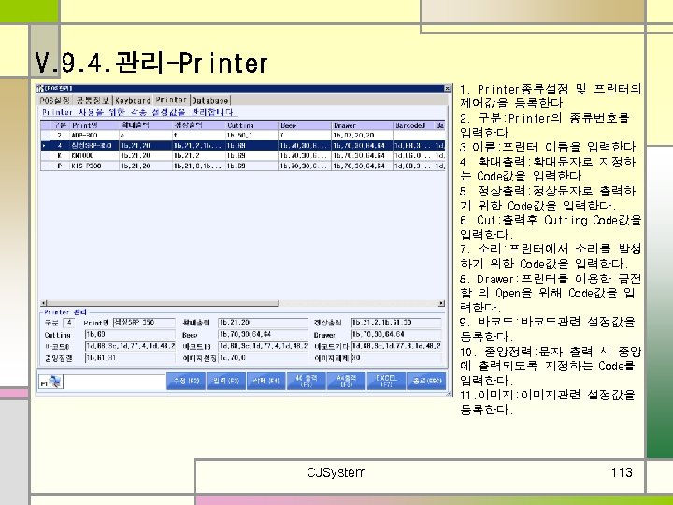This screenshot has height=505, width=673.
Task: Click the 확대출력 column header
Action: click(146, 125)
